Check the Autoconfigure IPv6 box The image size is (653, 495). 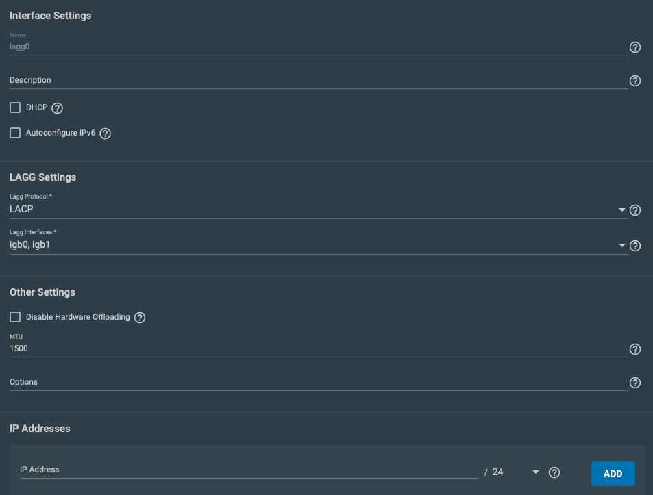tap(15, 133)
